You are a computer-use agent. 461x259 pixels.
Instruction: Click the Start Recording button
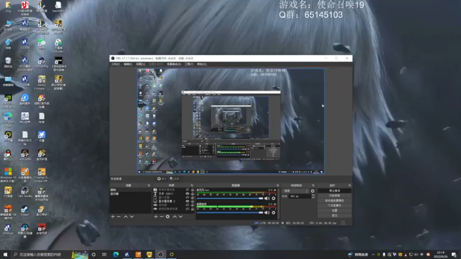pyautogui.click(x=335, y=196)
